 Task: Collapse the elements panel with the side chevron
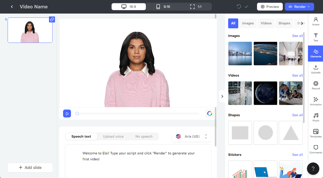tap(222, 96)
